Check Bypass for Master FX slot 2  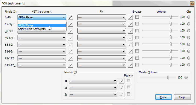pos(128,87)
